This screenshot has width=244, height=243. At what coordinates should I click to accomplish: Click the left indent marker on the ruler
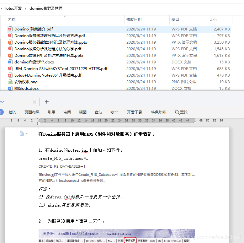39,121
